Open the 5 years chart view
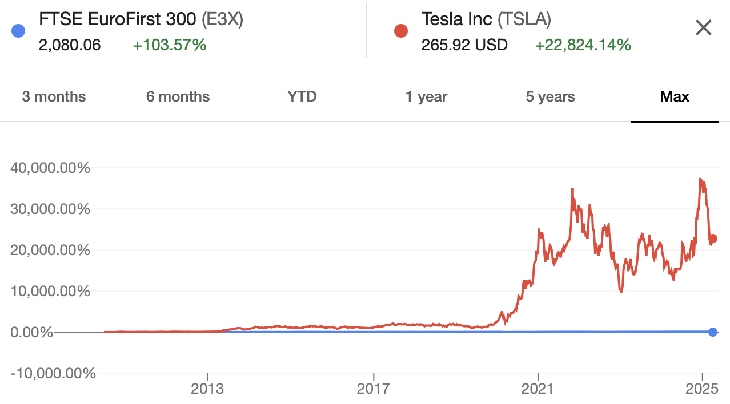730x404 pixels. [550, 96]
